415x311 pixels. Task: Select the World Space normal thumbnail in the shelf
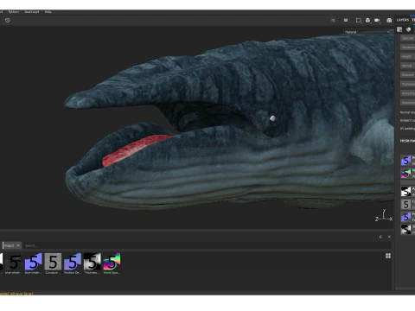112,262
